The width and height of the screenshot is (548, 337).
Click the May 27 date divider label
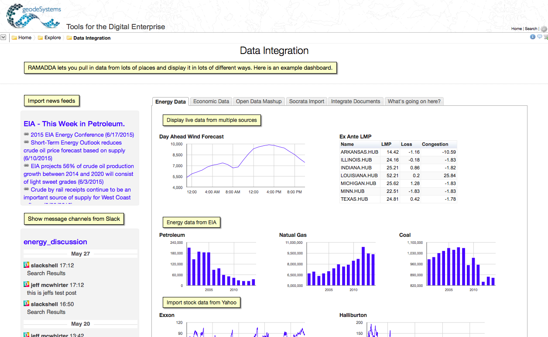[x=80, y=254]
